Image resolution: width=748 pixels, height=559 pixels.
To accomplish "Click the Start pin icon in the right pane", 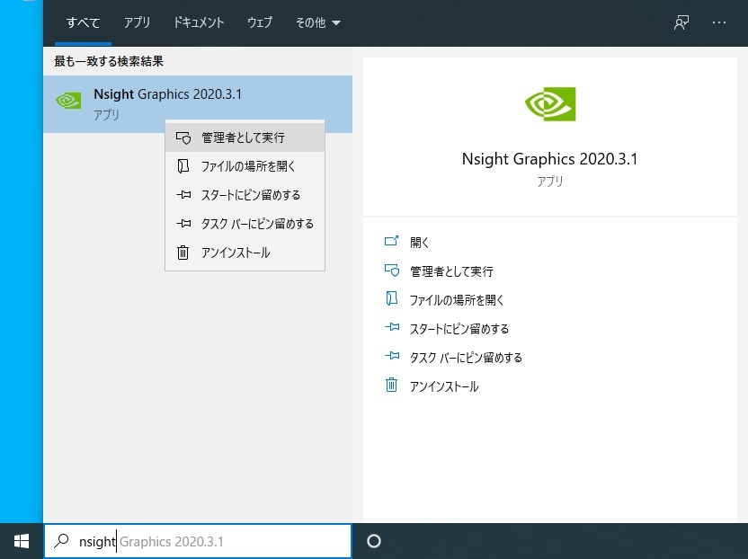I will [392, 327].
